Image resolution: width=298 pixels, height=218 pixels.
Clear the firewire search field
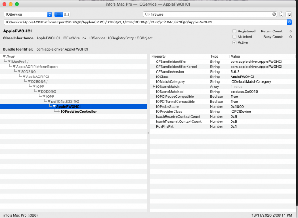coord(274,14)
